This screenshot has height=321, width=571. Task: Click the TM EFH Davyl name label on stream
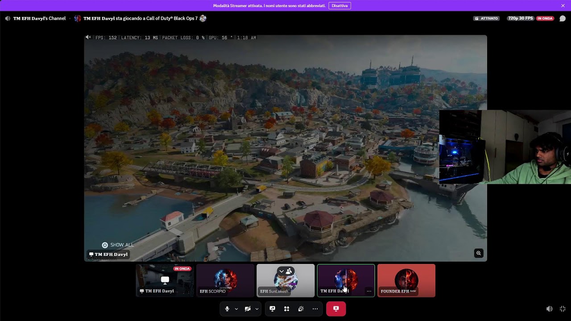coord(108,254)
